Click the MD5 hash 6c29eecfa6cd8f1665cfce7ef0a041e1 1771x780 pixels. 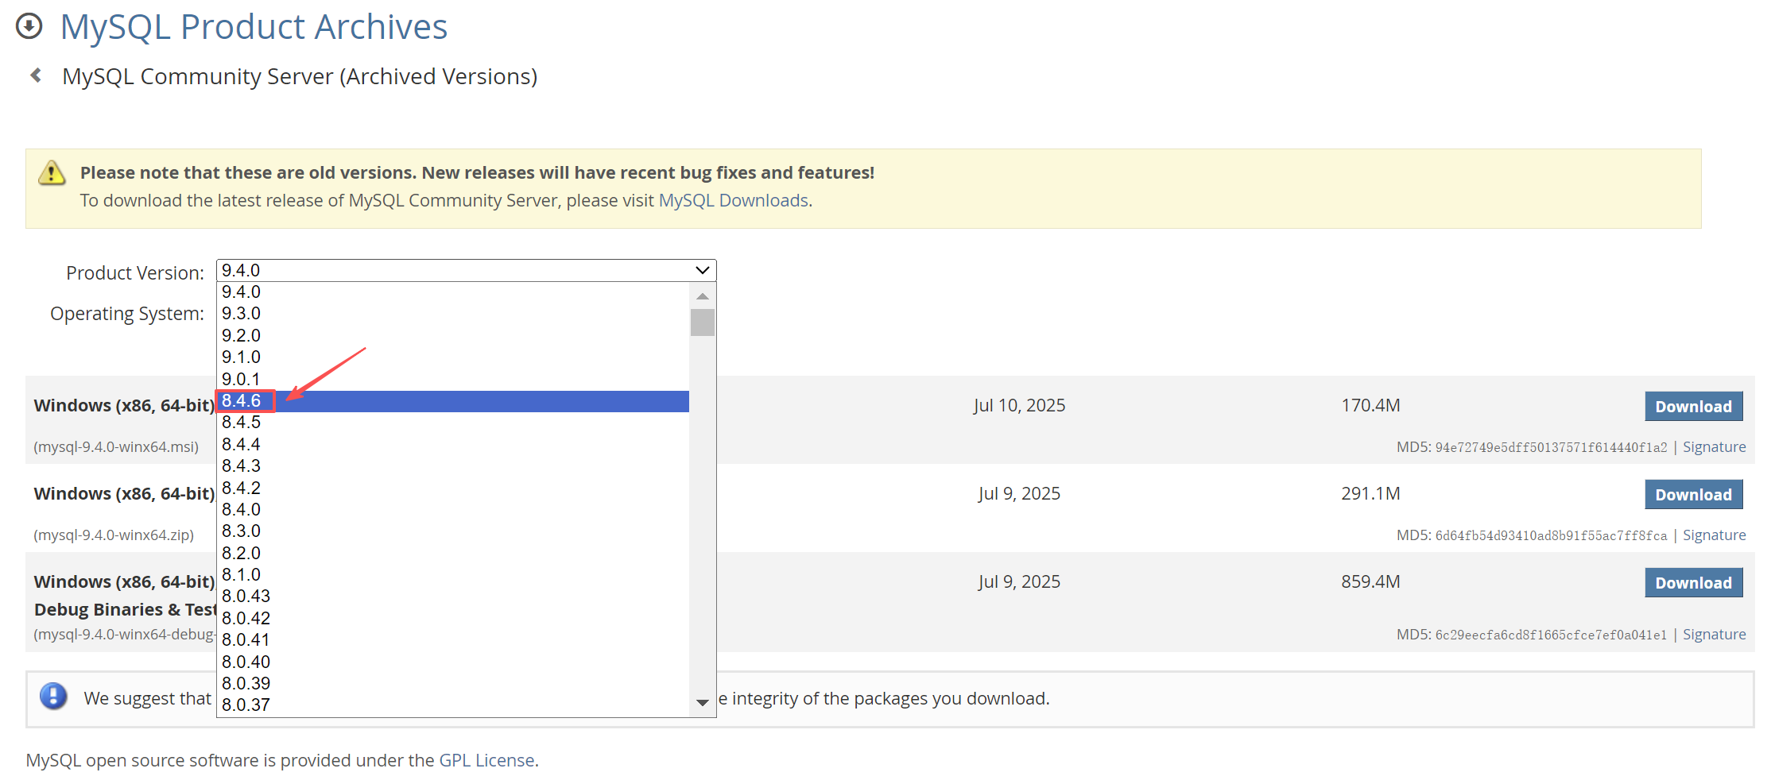pyautogui.click(x=1551, y=635)
